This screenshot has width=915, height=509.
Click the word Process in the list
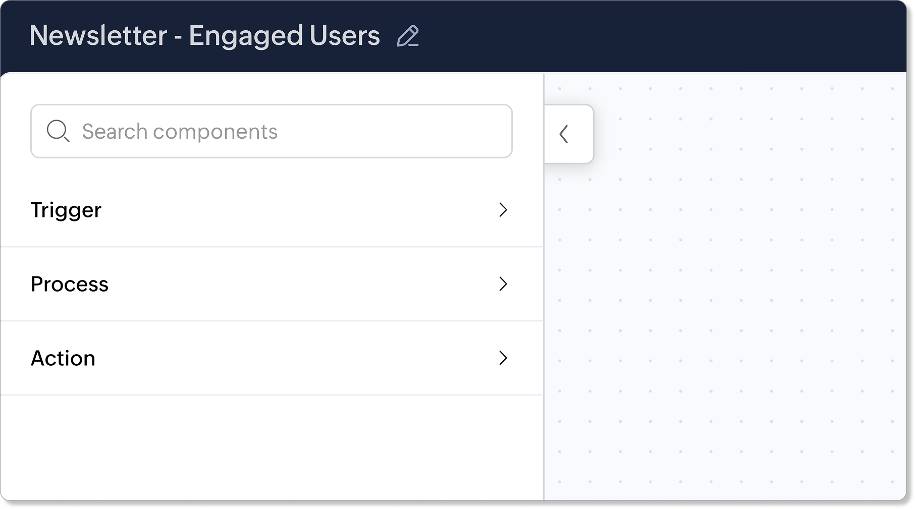tap(70, 284)
